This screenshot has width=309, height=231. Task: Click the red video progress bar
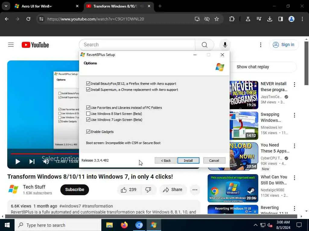45,154
